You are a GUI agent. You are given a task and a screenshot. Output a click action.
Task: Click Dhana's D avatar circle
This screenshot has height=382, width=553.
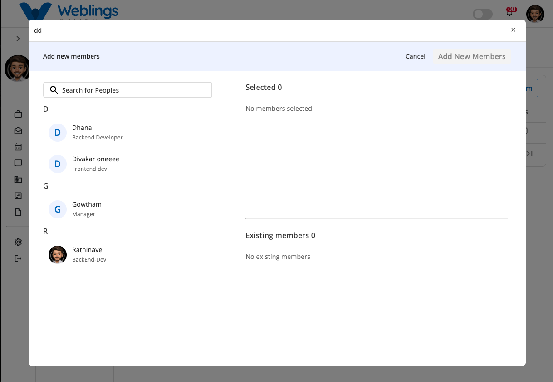[x=58, y=133]
